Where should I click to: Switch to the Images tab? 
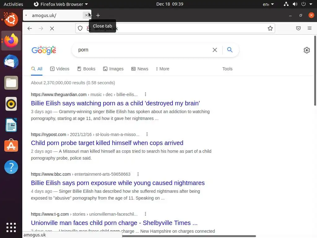click(113, 69)
